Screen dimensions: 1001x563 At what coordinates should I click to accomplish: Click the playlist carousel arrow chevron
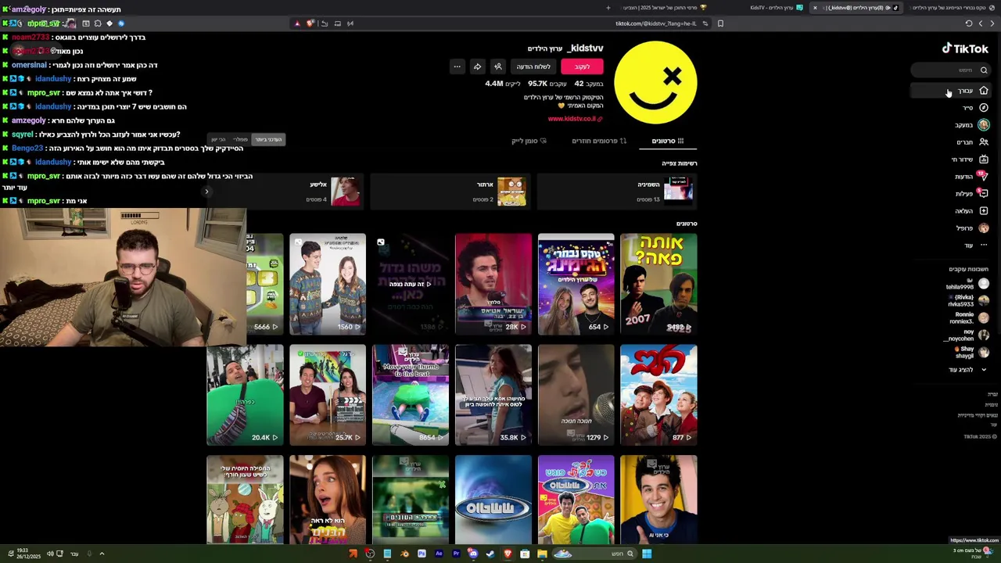206,192
